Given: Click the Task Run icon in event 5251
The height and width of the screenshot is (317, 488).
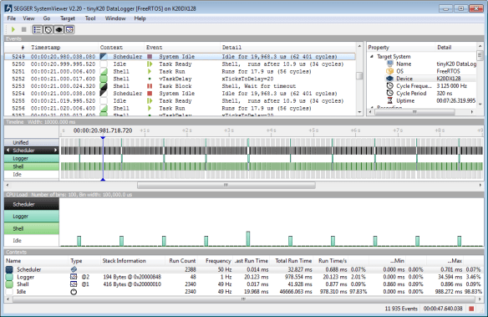Looking at the screenshot, I should 150,72.
